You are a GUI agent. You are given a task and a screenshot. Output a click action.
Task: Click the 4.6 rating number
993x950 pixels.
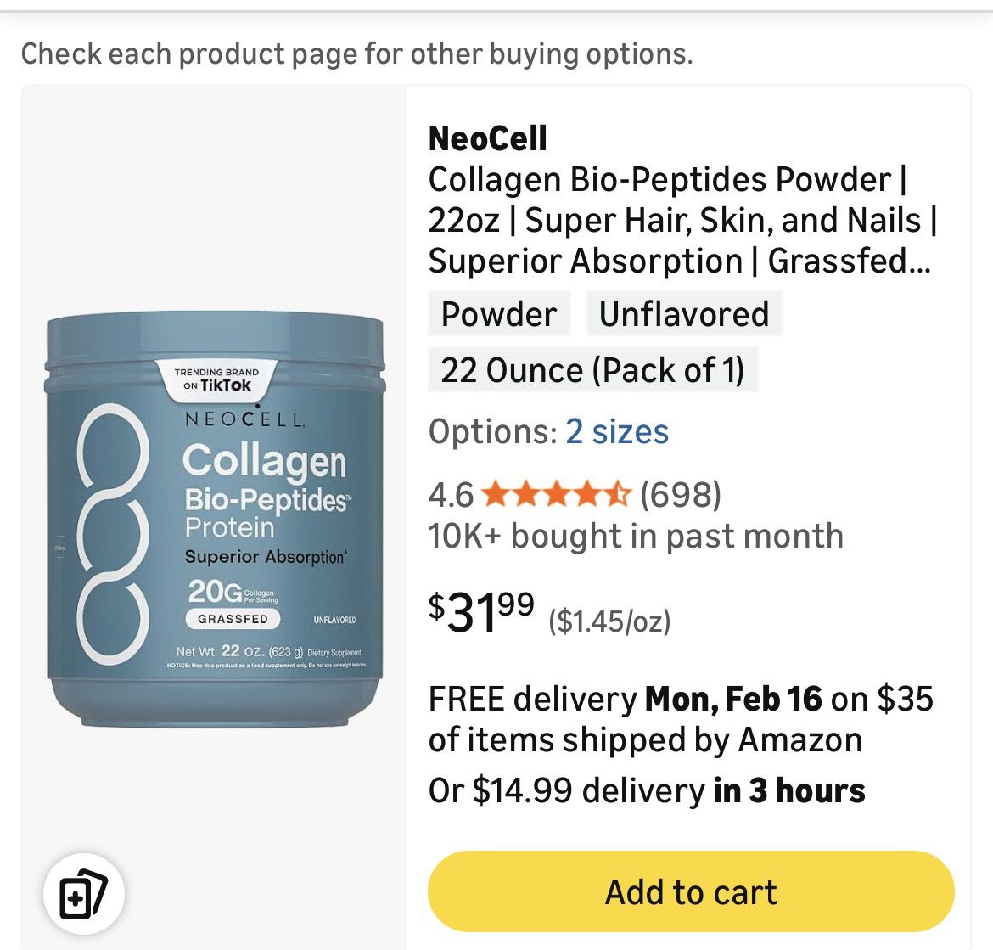[x=451, y=493]
